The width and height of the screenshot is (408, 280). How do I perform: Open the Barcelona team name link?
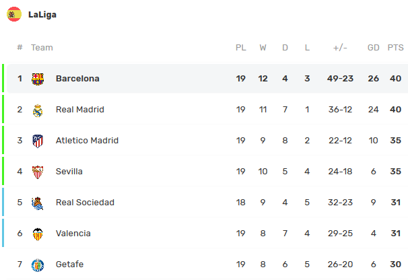pyautogui.click(x=77, y=79)
